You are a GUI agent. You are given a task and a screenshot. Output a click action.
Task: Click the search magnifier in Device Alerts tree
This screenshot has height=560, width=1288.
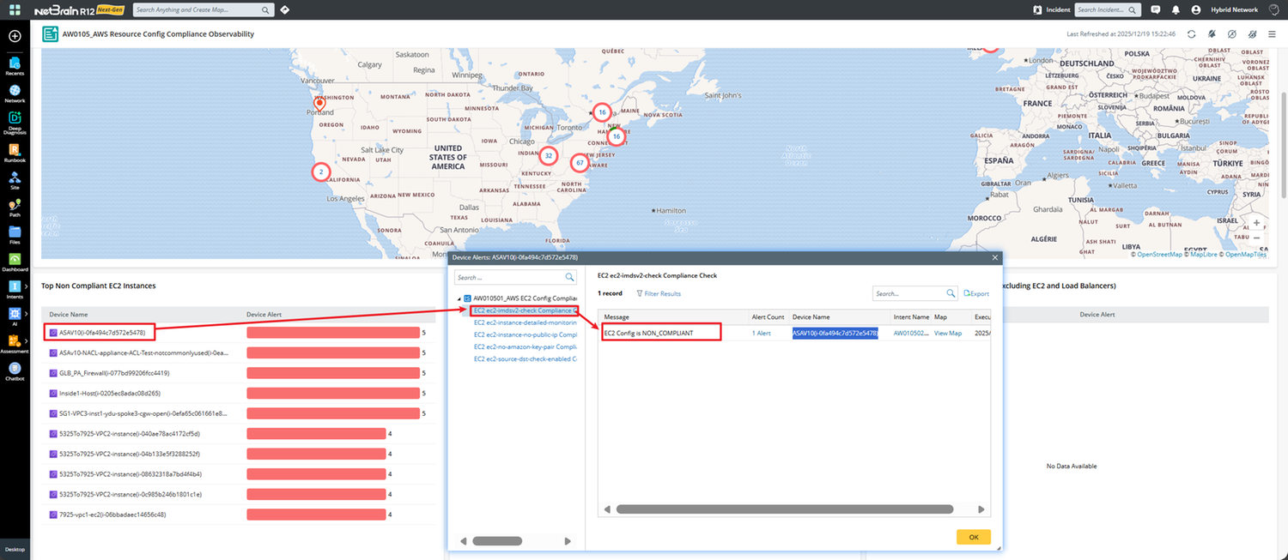click(569, 278)
